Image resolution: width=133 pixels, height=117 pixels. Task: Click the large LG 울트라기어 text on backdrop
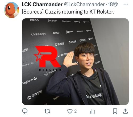(38, 34)
